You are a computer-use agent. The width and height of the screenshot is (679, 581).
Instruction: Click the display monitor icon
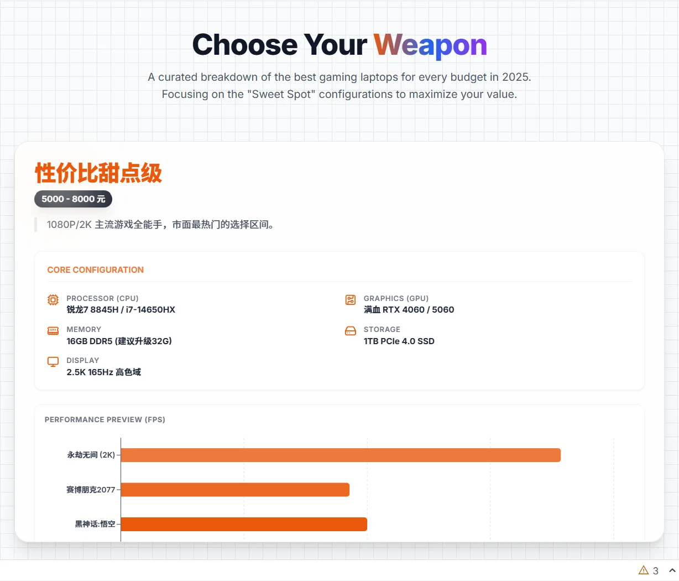pos(53,362)
